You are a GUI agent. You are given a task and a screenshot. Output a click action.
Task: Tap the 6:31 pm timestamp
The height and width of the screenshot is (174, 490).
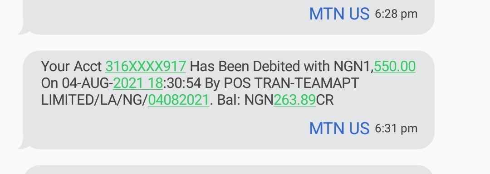point(396,129)
